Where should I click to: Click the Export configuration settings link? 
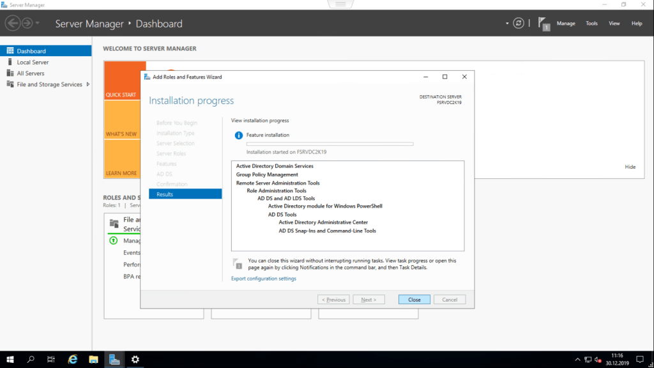(x=263, y=279)
